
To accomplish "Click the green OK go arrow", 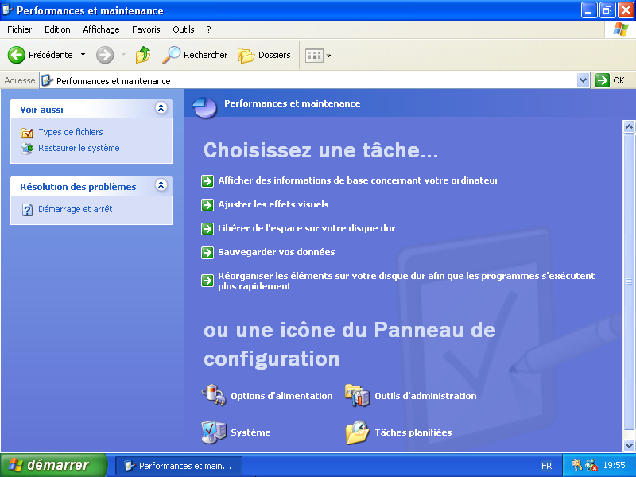I will [x=603, y=80].
